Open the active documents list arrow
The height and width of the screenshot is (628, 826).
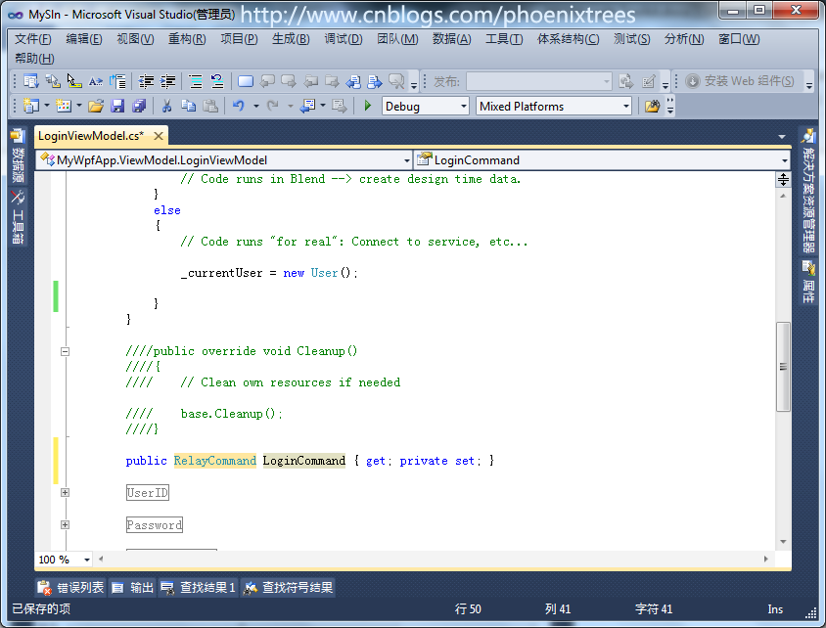point(782,136)
